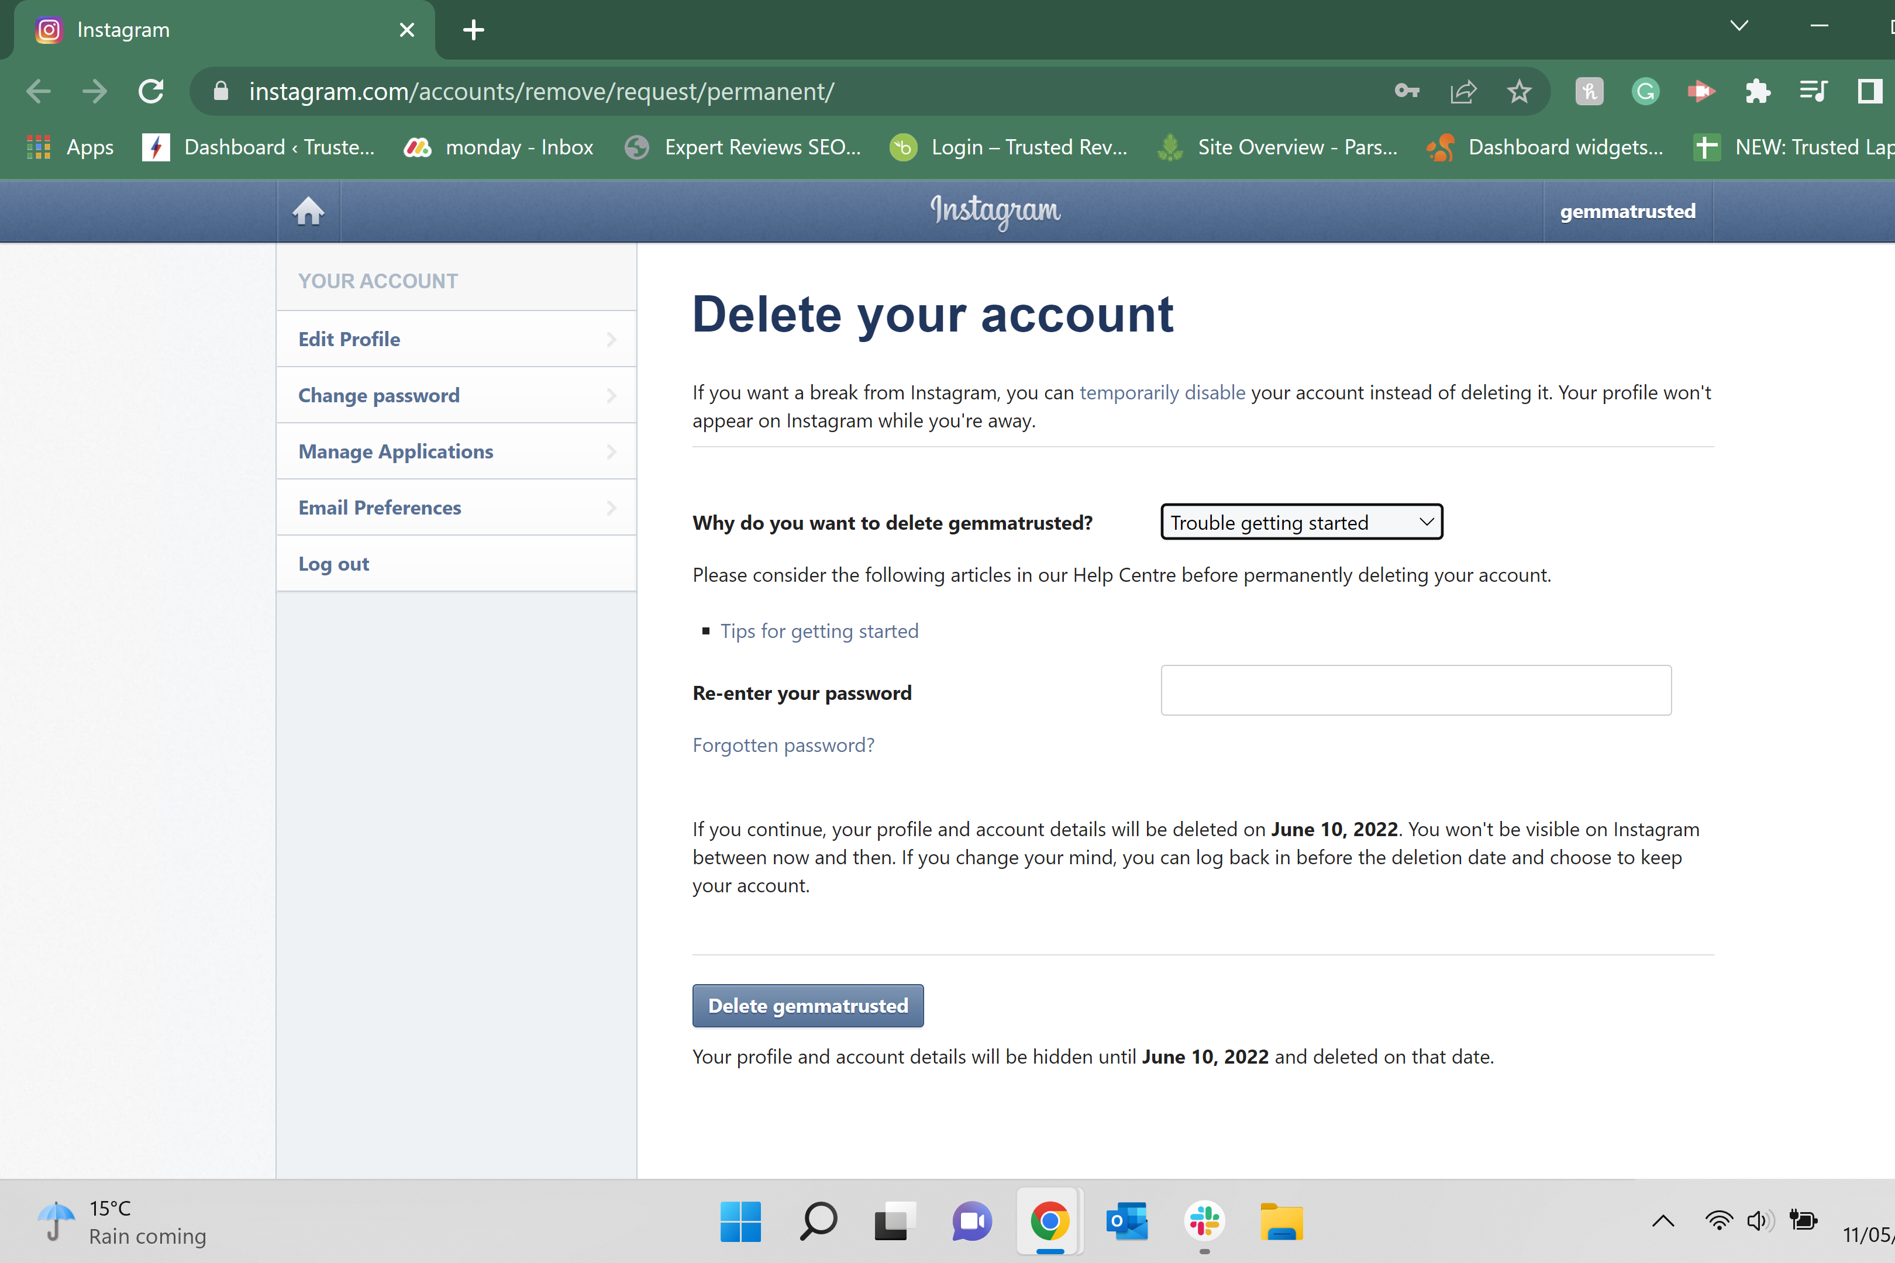Click the Wi-Fi network tray icon
Viewport: 1895px width, 1263px height.
click(x=1718, y=1221)
